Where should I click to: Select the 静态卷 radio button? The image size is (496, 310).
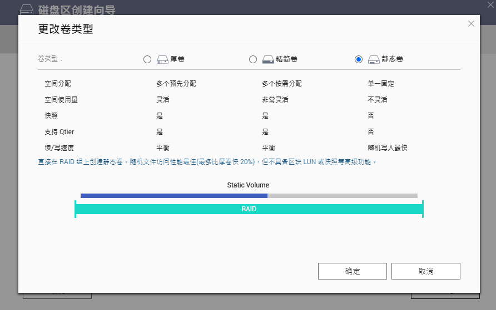359,59
